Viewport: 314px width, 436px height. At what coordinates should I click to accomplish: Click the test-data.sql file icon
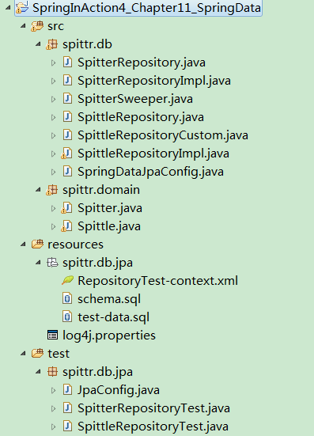pos(67,317)
